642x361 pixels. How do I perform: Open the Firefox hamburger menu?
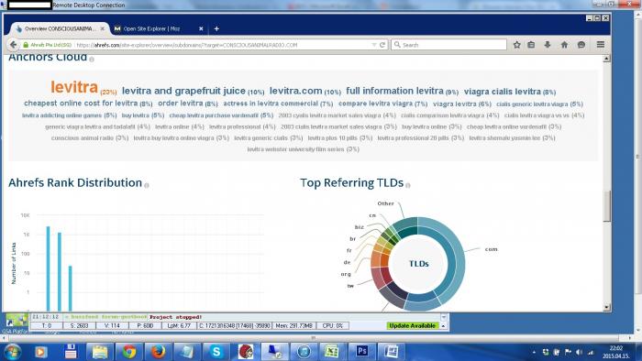[600, 45]
